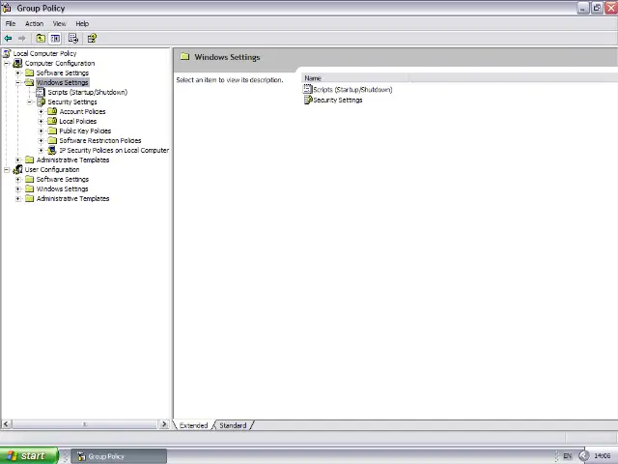Viewport: 618px width, 464px height.
Task: Click the Back arrow toolbar button
Action: (9, 39)
